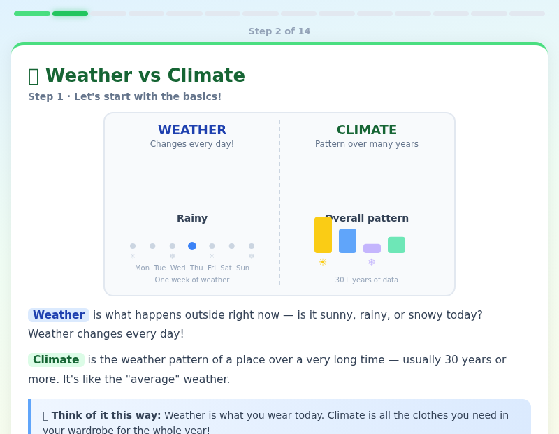Select Monday's weather dot
This screenshot has width=559, height=434.
click(133, 246)
